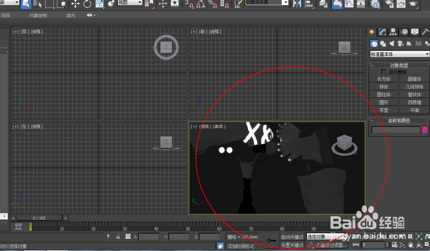Click the 几何球体 geosphere button

click(415, 87)
